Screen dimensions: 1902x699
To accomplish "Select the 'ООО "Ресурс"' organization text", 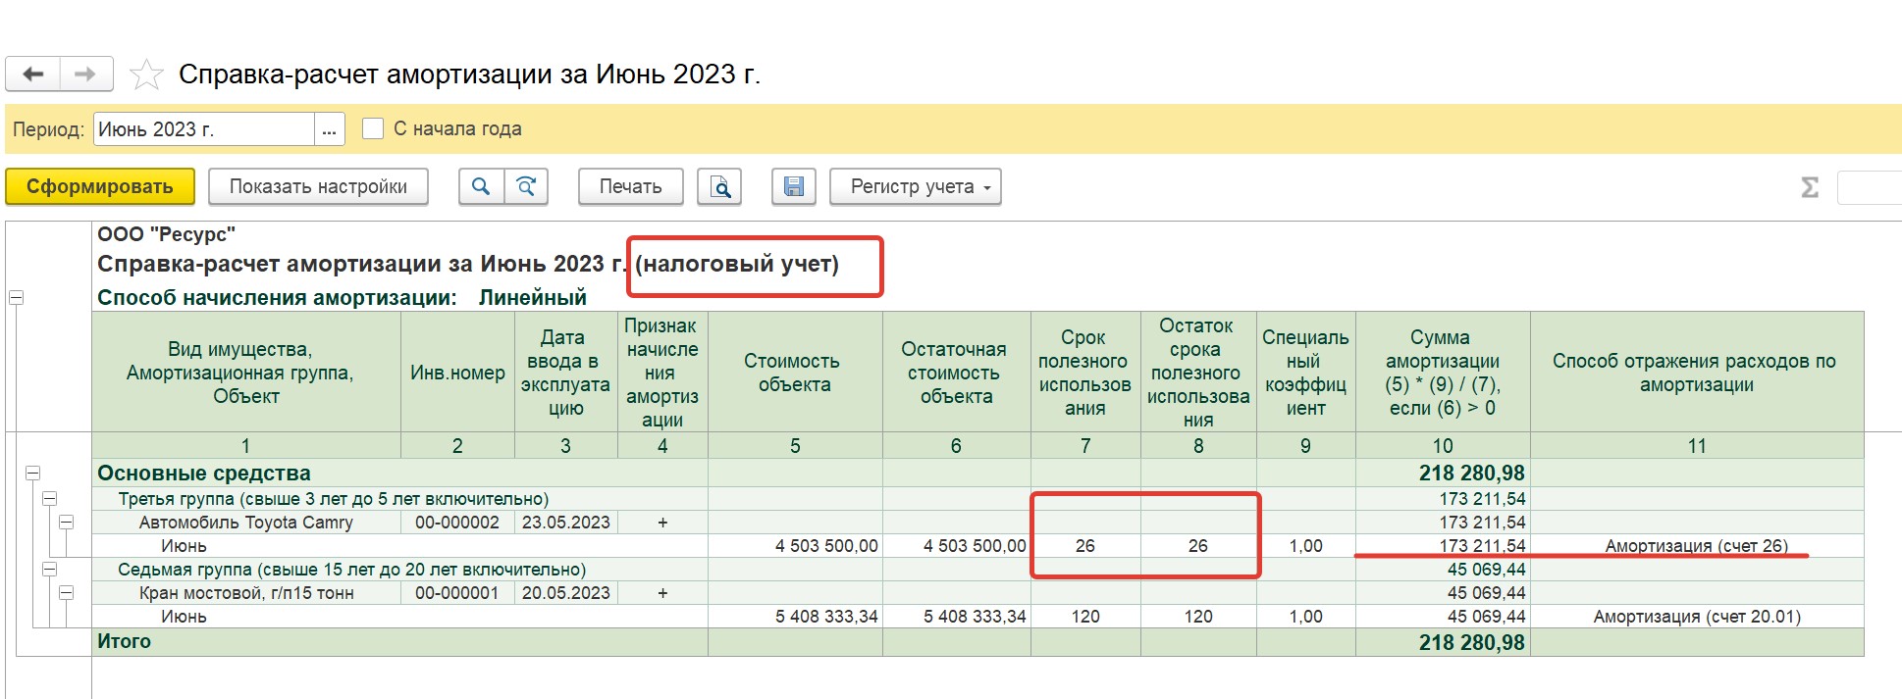I will [166, 233].
